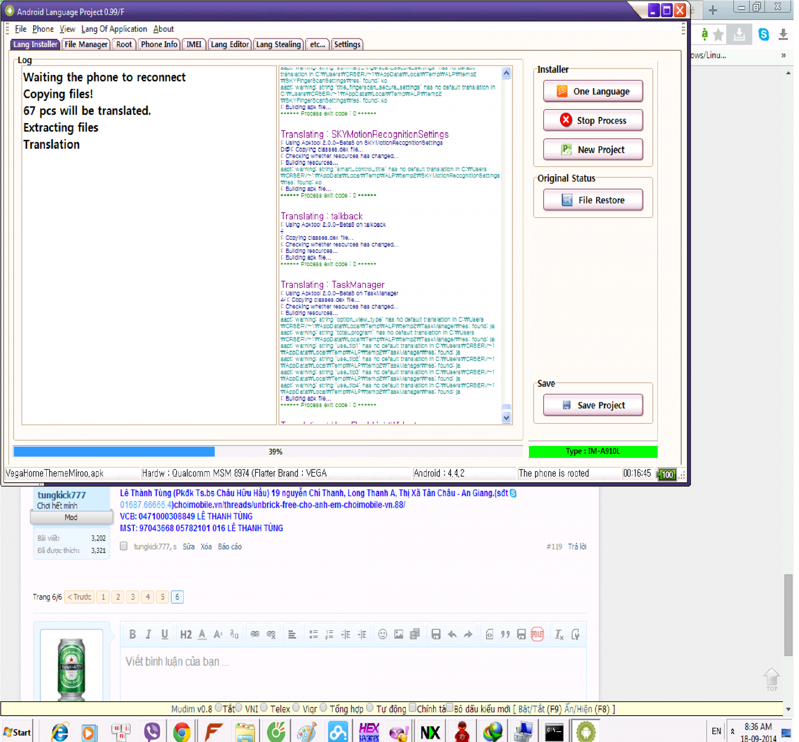Toggle bold in comment editor
Viewport: 799px width, 742px height.
(133, 634)
